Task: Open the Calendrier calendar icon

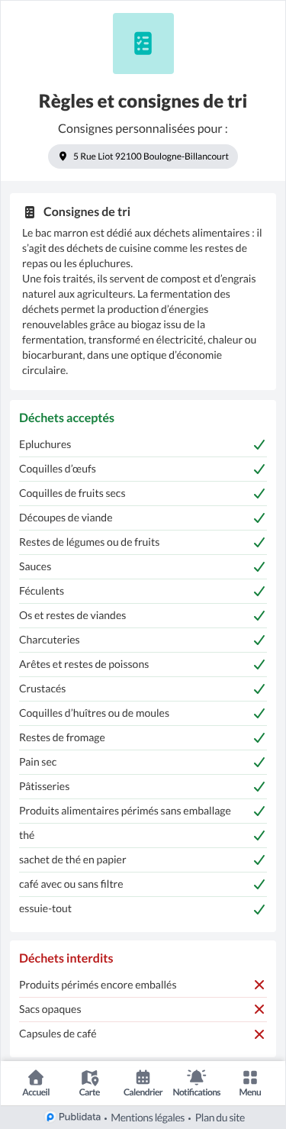Action: click(143, 1077)
